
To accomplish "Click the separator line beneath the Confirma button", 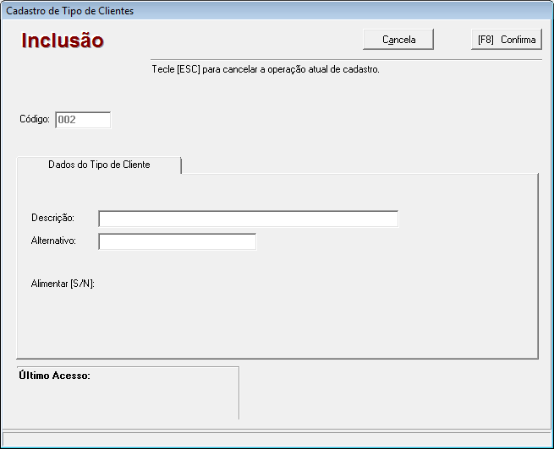I will 506,60.
